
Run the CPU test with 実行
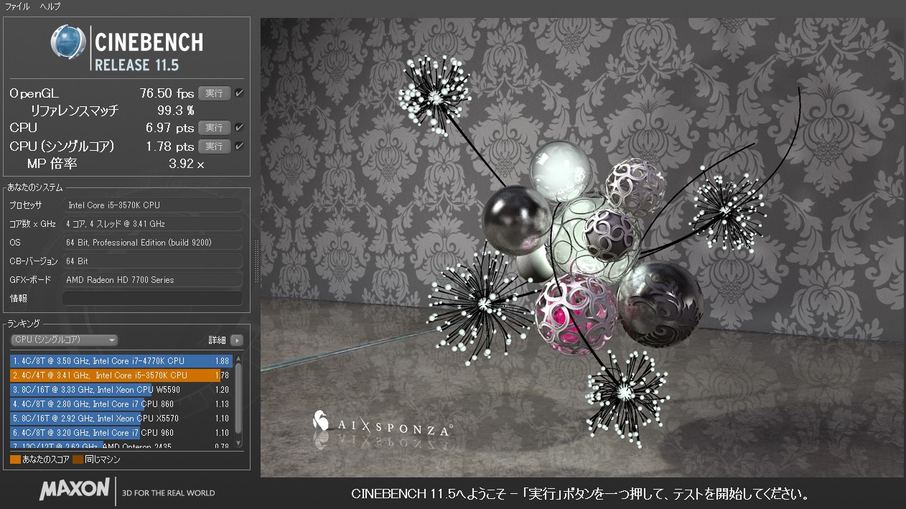pyautogui.click(x=214, y=128)
